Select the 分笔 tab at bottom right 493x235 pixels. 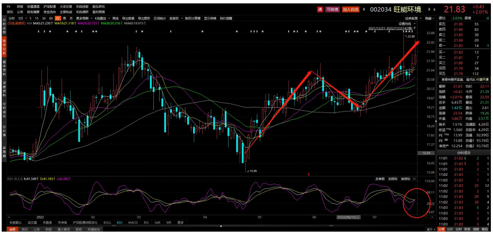click(441, 230)
